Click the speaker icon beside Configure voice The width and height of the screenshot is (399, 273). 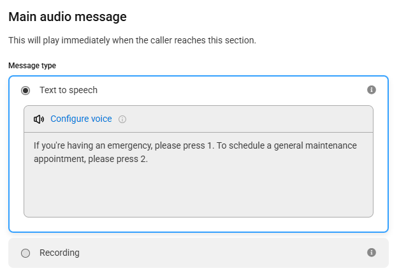39,119
